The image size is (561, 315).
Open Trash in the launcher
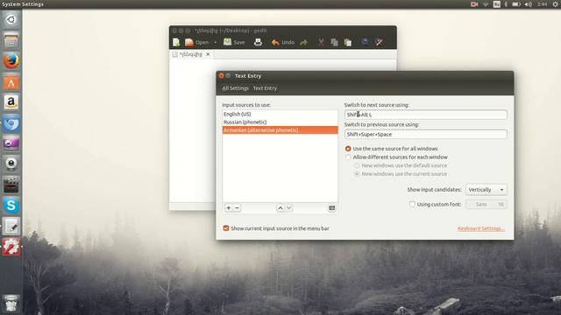tap(11, 304)
